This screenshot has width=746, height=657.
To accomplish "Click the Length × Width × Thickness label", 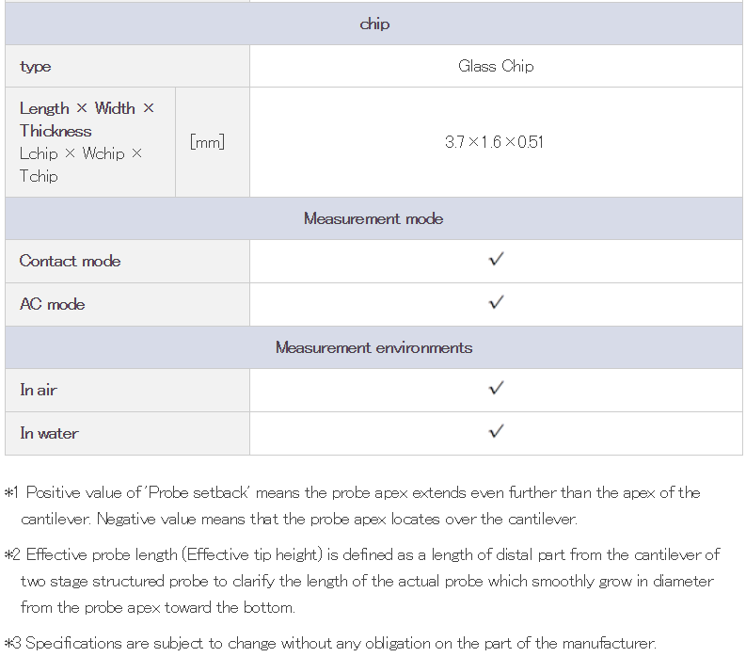I will pyautogui.click(x=87, y=120).
